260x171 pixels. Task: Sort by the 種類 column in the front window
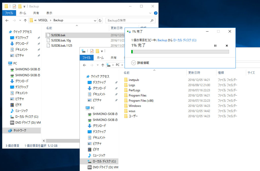click(x=221, y=73)
